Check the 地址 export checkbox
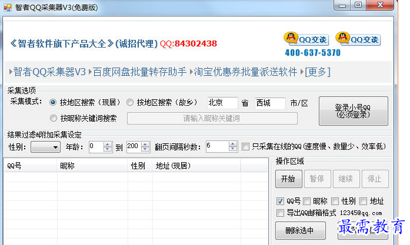Screen dimensions: 410x245 click(x=363, y=201)
